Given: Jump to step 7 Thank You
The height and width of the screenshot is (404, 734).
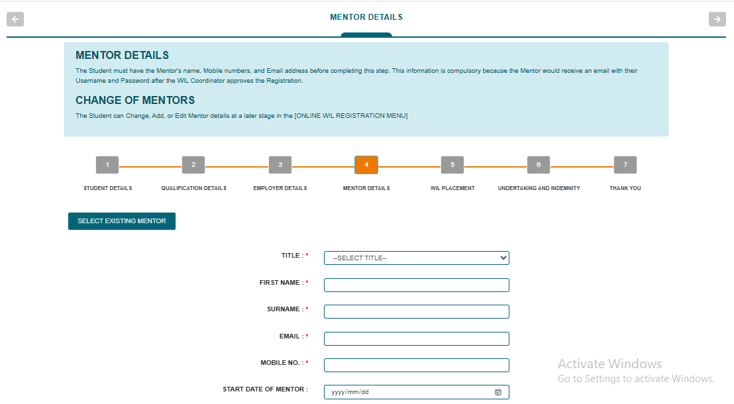Looking at the screenshot, I should point(625,165).
